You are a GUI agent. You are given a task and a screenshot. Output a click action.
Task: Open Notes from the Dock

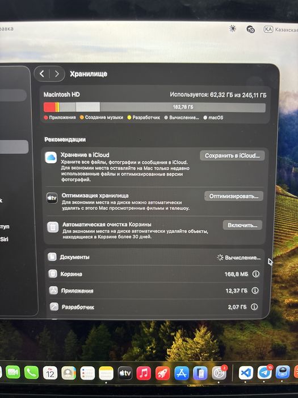point(106,373)
